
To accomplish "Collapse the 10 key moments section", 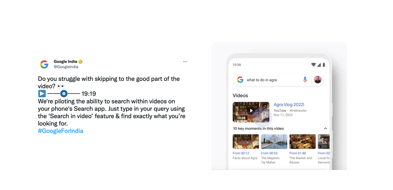I will [x=325, y=129].
